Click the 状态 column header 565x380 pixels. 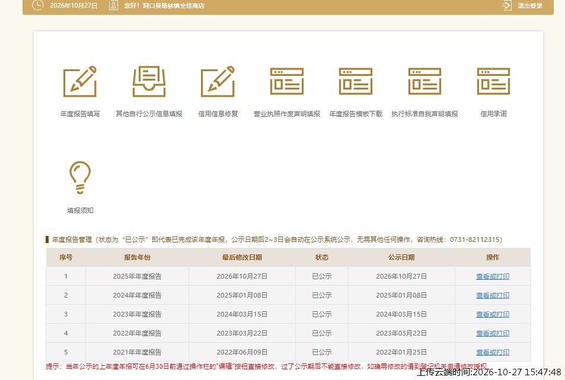point(322,257)
